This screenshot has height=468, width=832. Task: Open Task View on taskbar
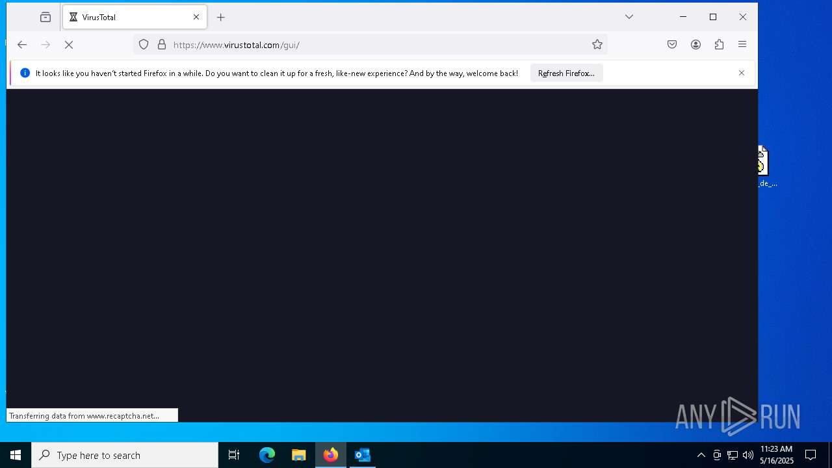(234, 455)
